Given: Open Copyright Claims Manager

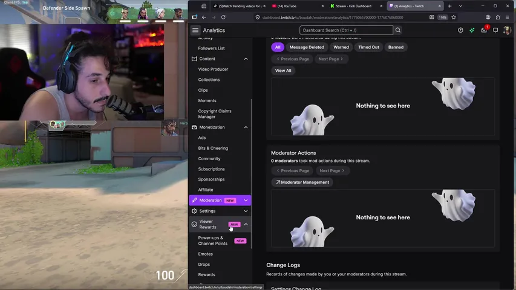Looking at the screenshot, I should click(215, 114).
